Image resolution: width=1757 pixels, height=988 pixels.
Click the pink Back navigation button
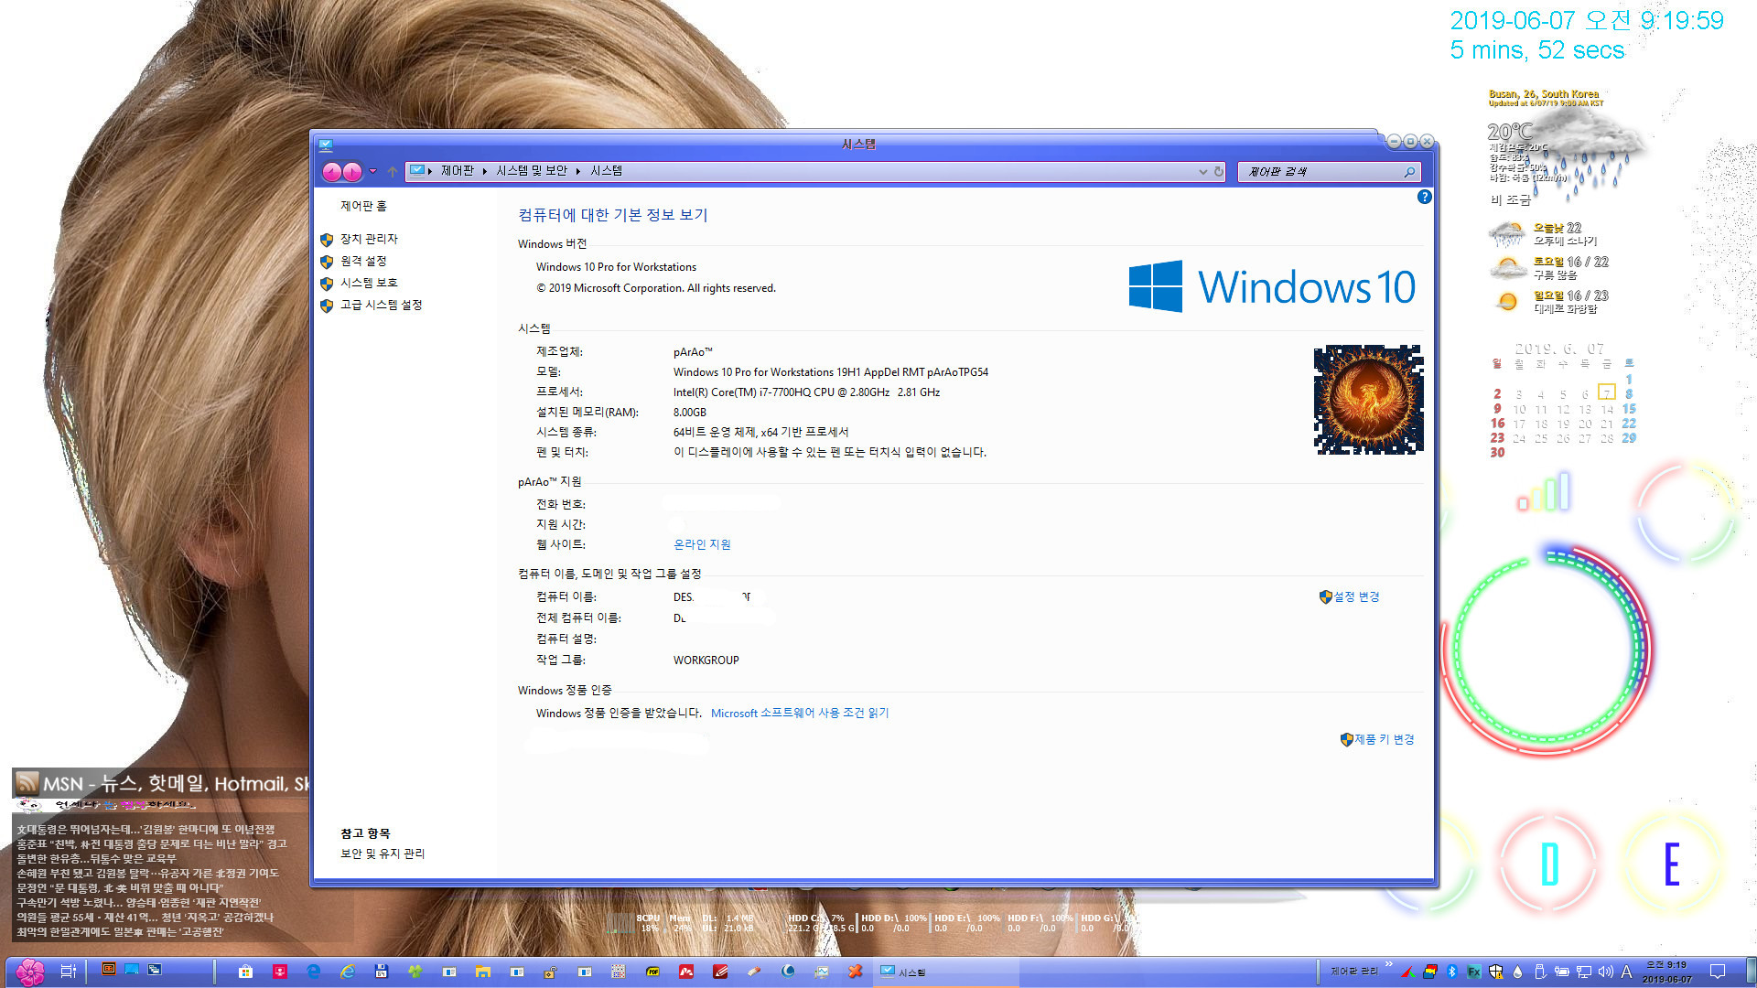(x=331, y=171)
